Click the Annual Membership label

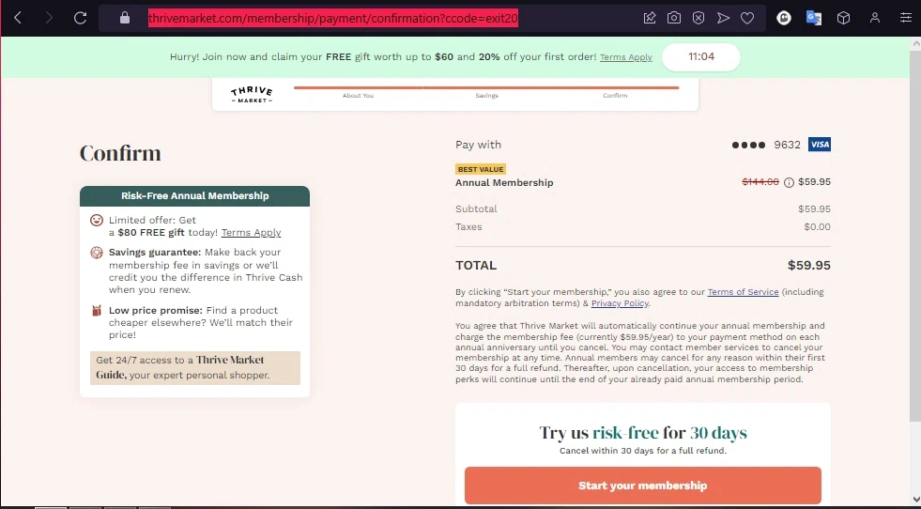[x=504, y=183]
